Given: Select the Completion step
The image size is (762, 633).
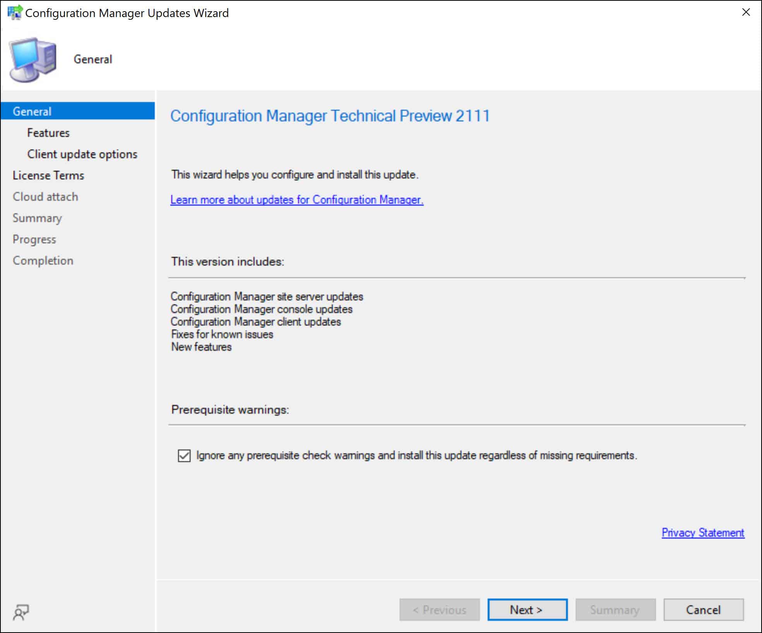Looking at the screenshot, I should point(43,261).
